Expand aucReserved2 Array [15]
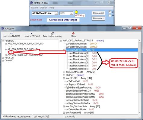 click(x=64, y=113)
